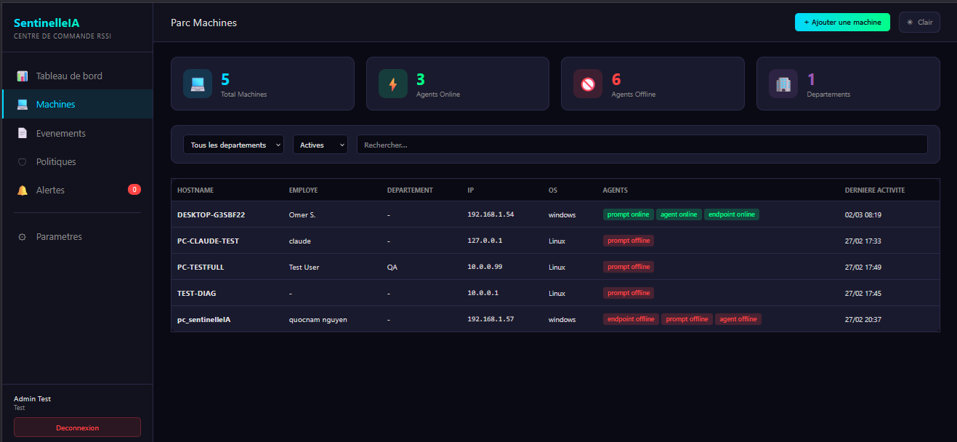The height and width of the screenshot is (442, 957).
Task: Focus the Rechercher search field
Action: pos(642,145)
